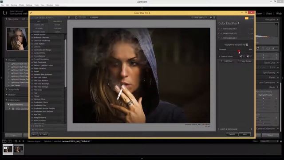Screen dimensions: 284x160
Task: Click the HELP button
Action: click(34, 134)
